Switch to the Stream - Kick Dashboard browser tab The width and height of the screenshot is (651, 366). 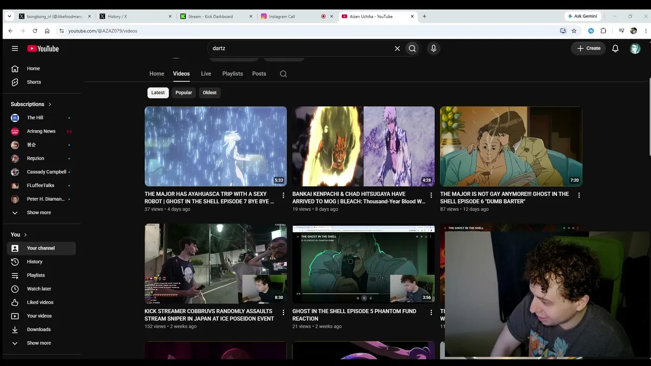(x=216, y=16)
